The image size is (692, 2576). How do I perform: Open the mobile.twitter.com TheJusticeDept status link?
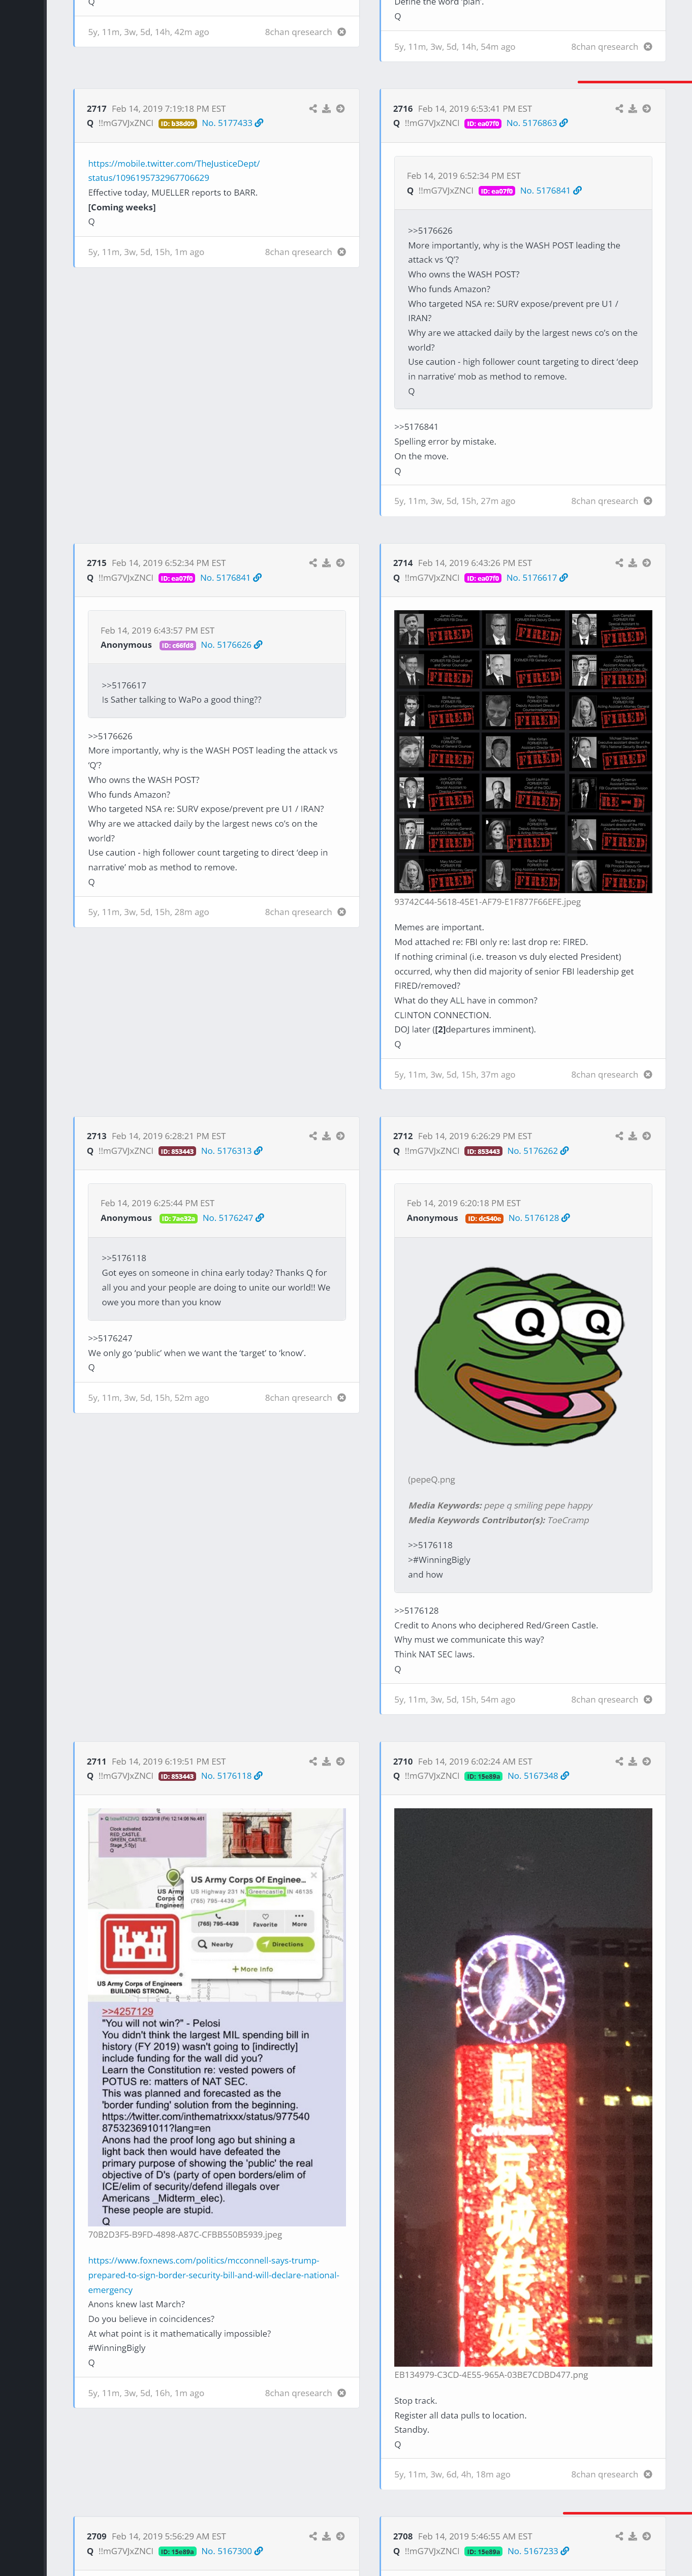pos(174,170)
